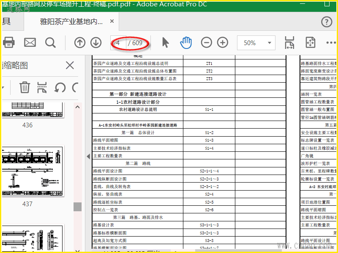The width and height of the screenshot is (338, 253).
Task: Select page 436 thumbnail
Action: [x=33, y=110]
